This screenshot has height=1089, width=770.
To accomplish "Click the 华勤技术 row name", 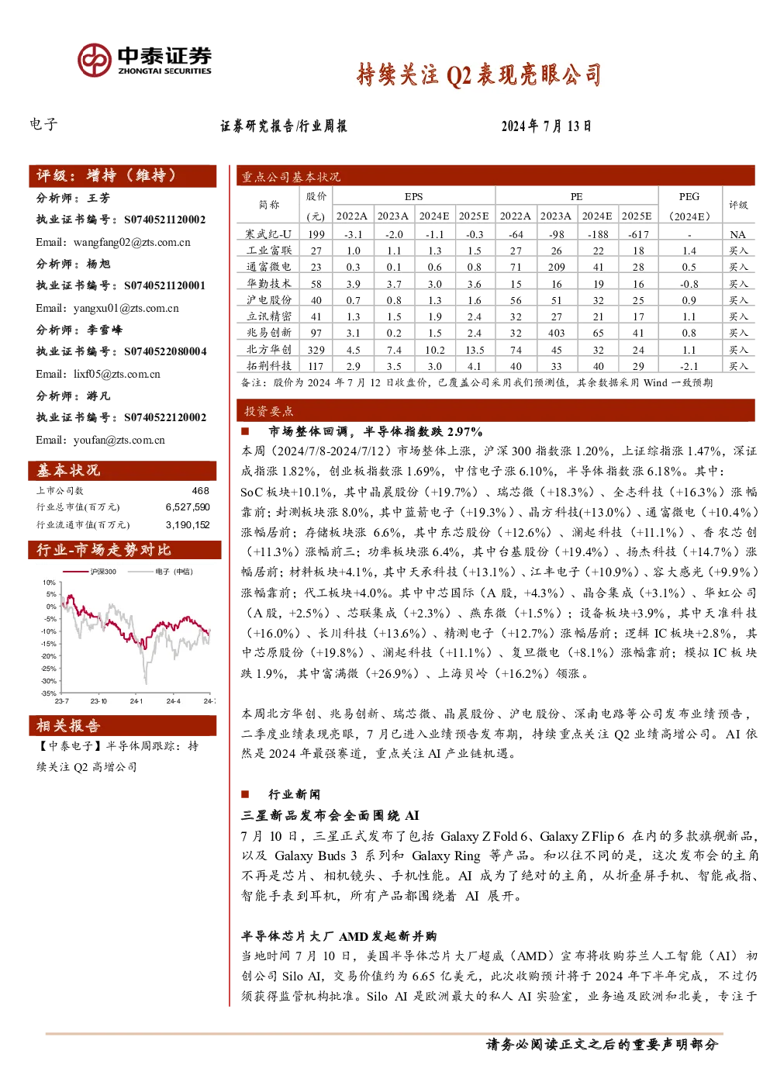I will (268, 284).
